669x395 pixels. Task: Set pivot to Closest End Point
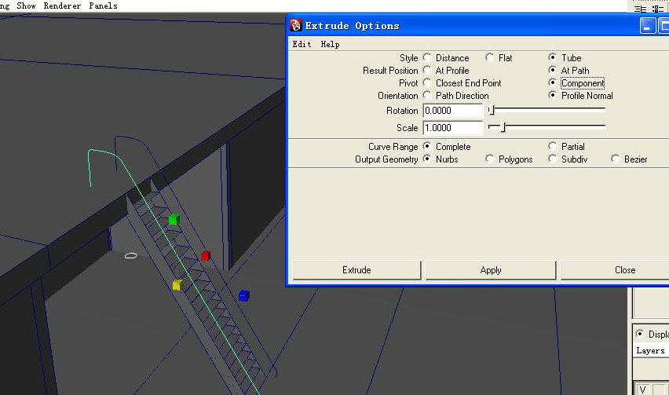(426, 82)
